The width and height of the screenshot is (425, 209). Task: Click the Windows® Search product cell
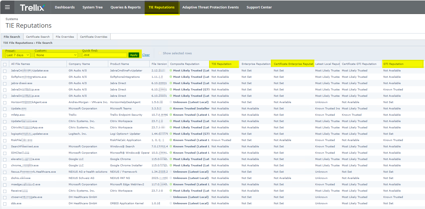point(122,147)
